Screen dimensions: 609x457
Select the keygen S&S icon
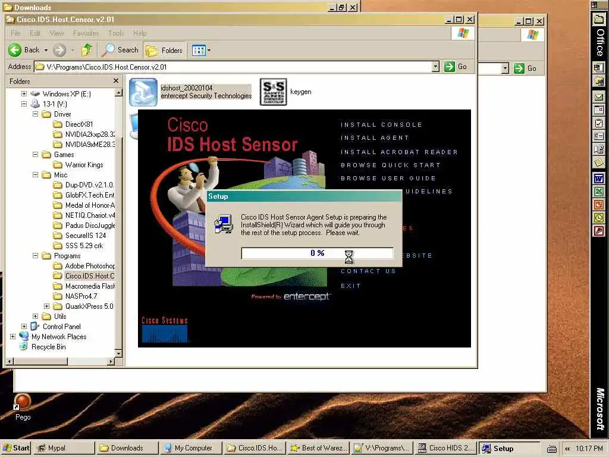(x=274, y=92)
